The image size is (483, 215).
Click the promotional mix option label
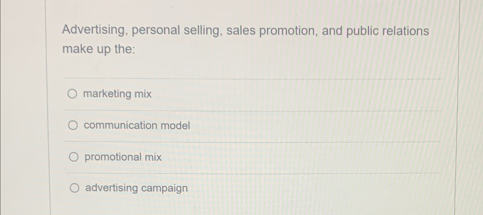coord(123,157)
